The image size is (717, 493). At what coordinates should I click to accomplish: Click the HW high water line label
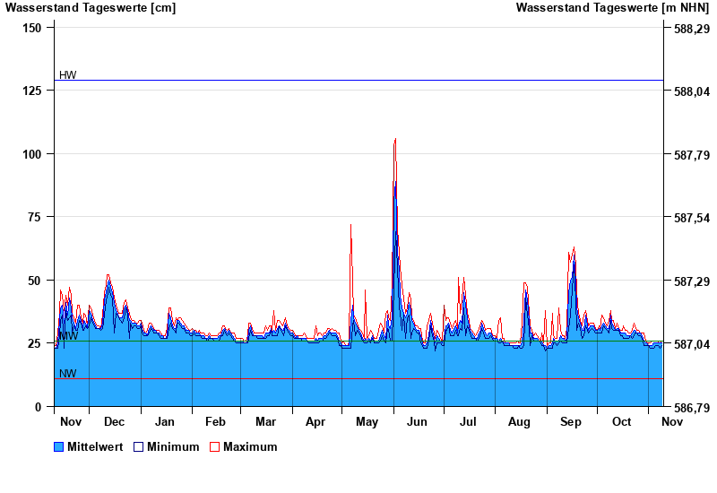[x=67, y=74]
